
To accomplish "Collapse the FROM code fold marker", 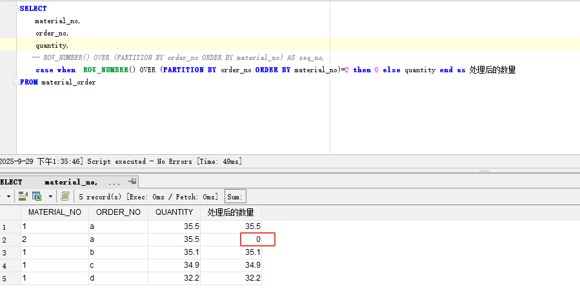I will tap(15, 83).
